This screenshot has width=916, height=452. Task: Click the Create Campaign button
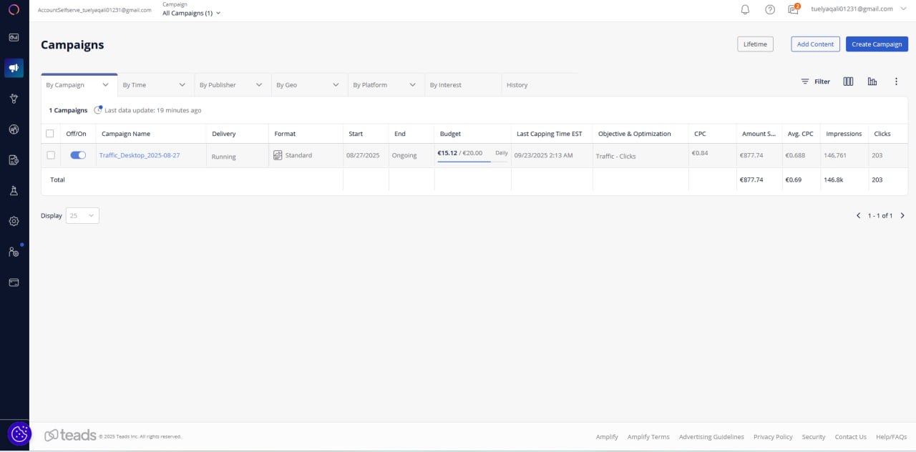[x=877, y=44]
